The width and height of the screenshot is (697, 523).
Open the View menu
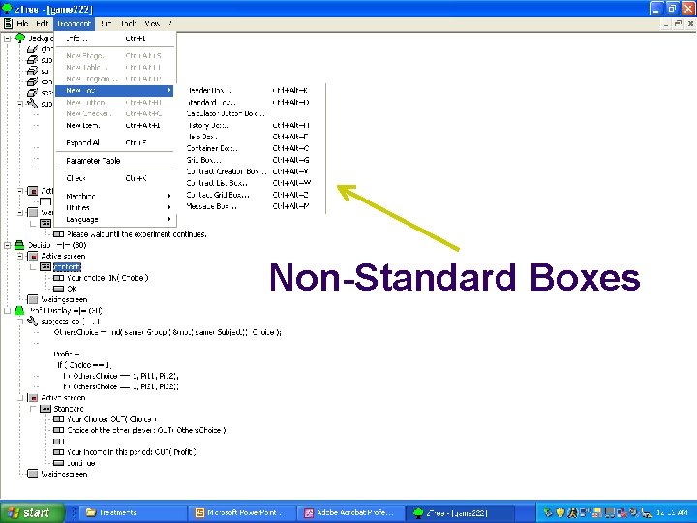click(153, 23)
